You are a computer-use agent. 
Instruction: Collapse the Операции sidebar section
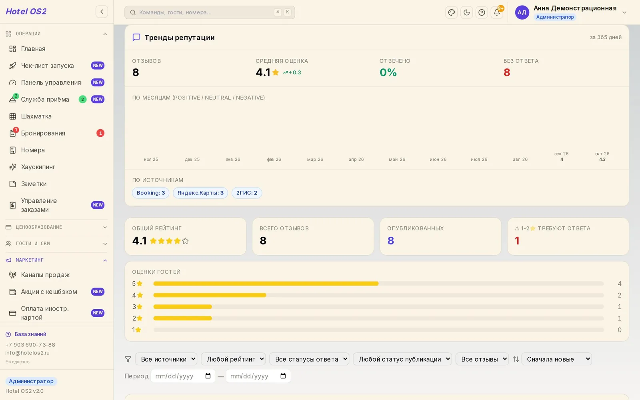point(57,34)
